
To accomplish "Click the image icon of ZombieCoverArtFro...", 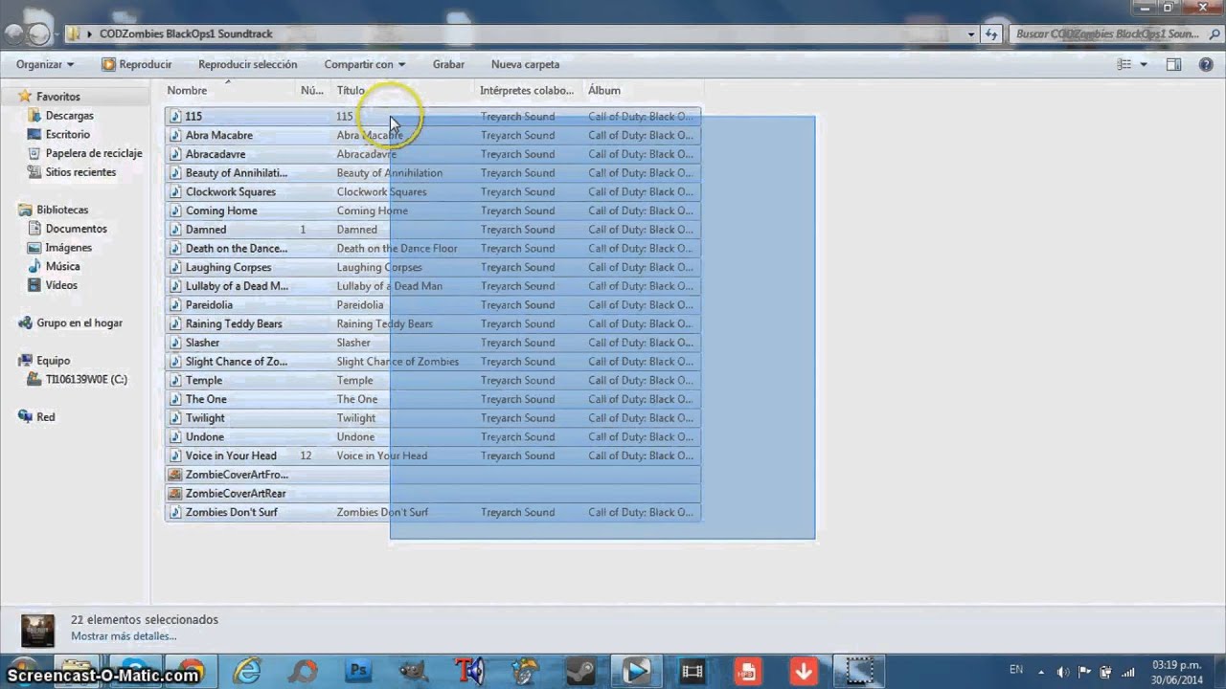I will [x=175, y=475].
